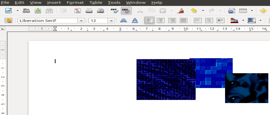Click the Open file icon

click(x=26, y=11)
